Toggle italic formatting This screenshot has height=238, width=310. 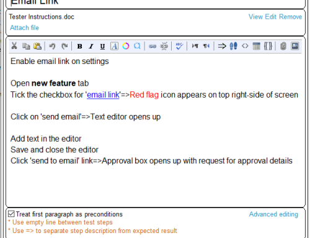[91, 46]
